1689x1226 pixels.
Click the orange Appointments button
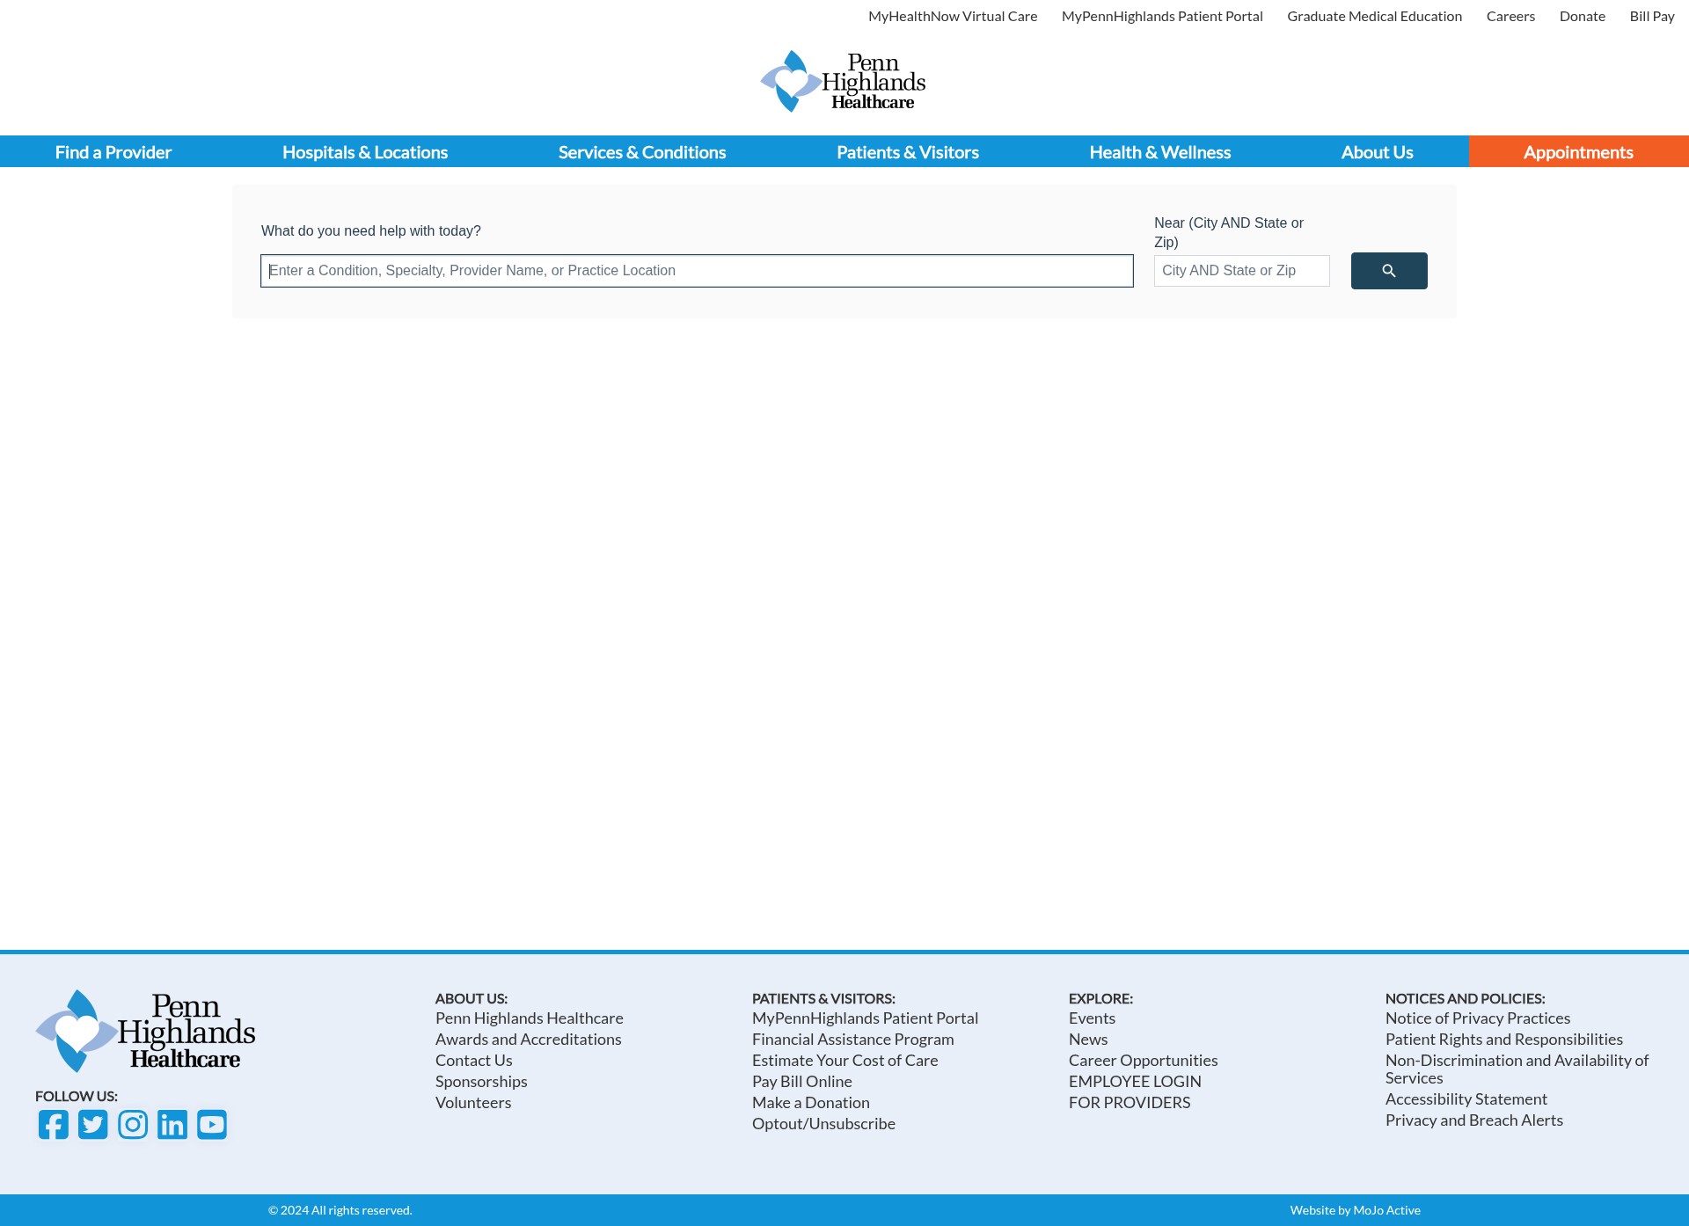[x=1579, y=152]
